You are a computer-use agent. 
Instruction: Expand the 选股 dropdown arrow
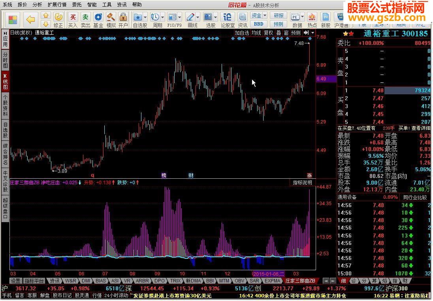pos(215,17)
